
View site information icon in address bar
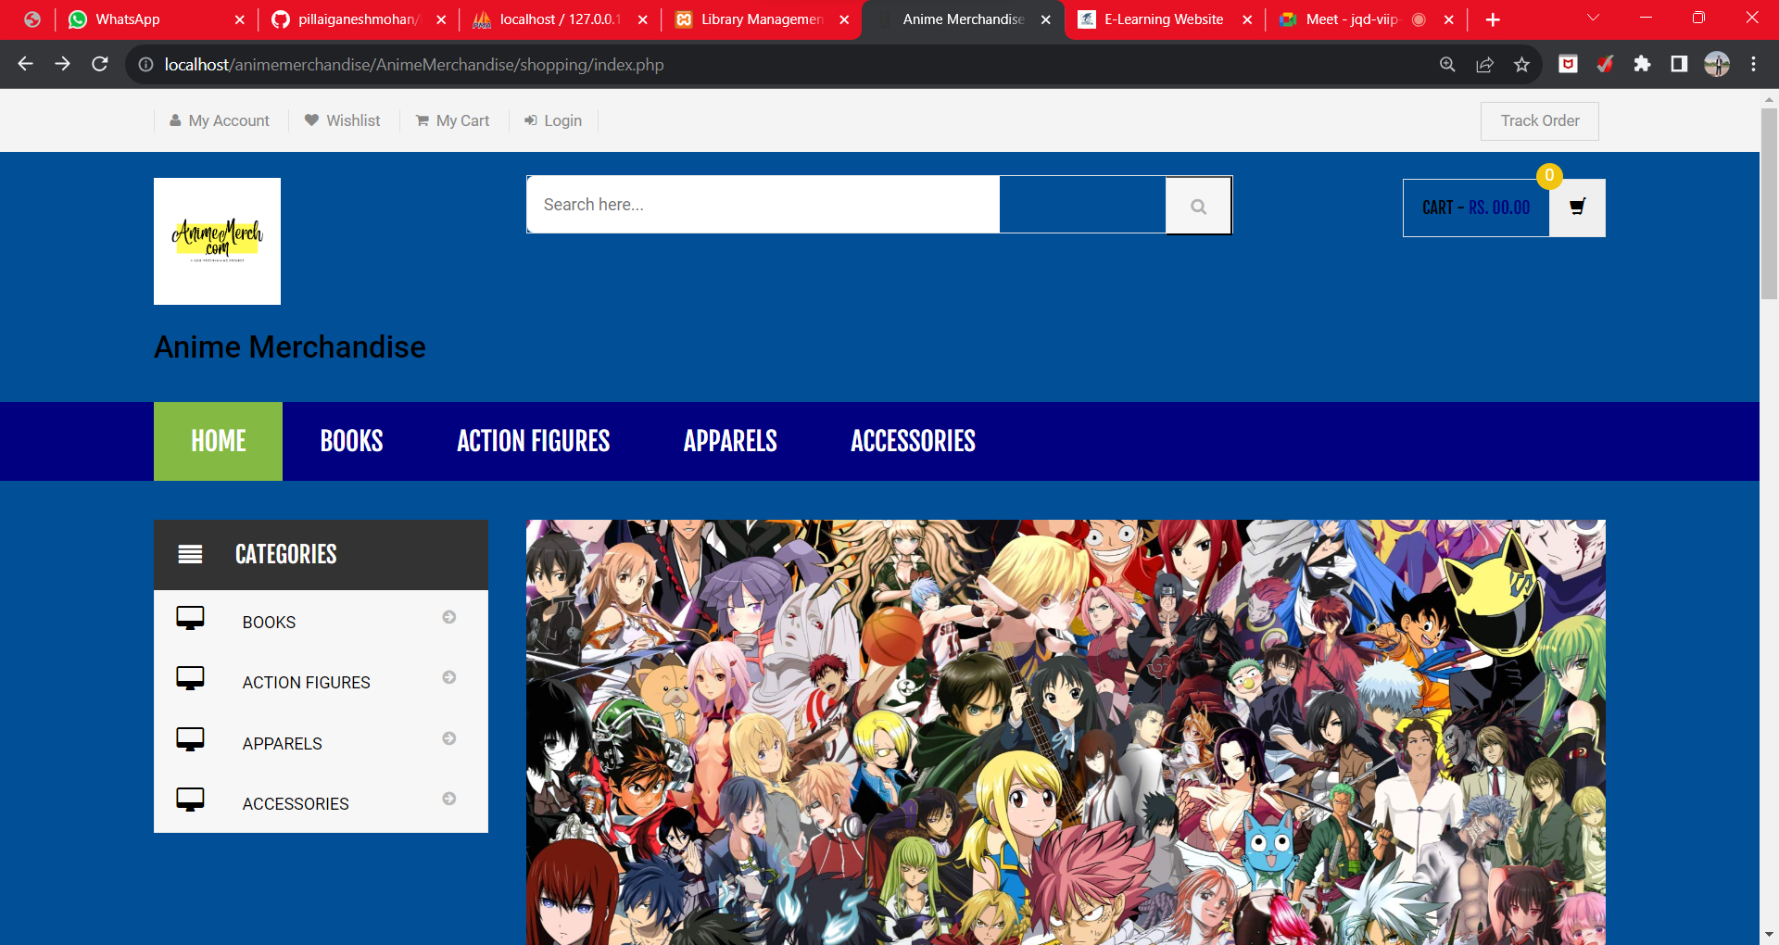pyautogui.click(x=145, y=64)
